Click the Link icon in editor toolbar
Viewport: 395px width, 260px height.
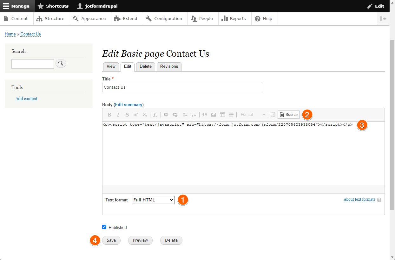click(x=166, y=115)
